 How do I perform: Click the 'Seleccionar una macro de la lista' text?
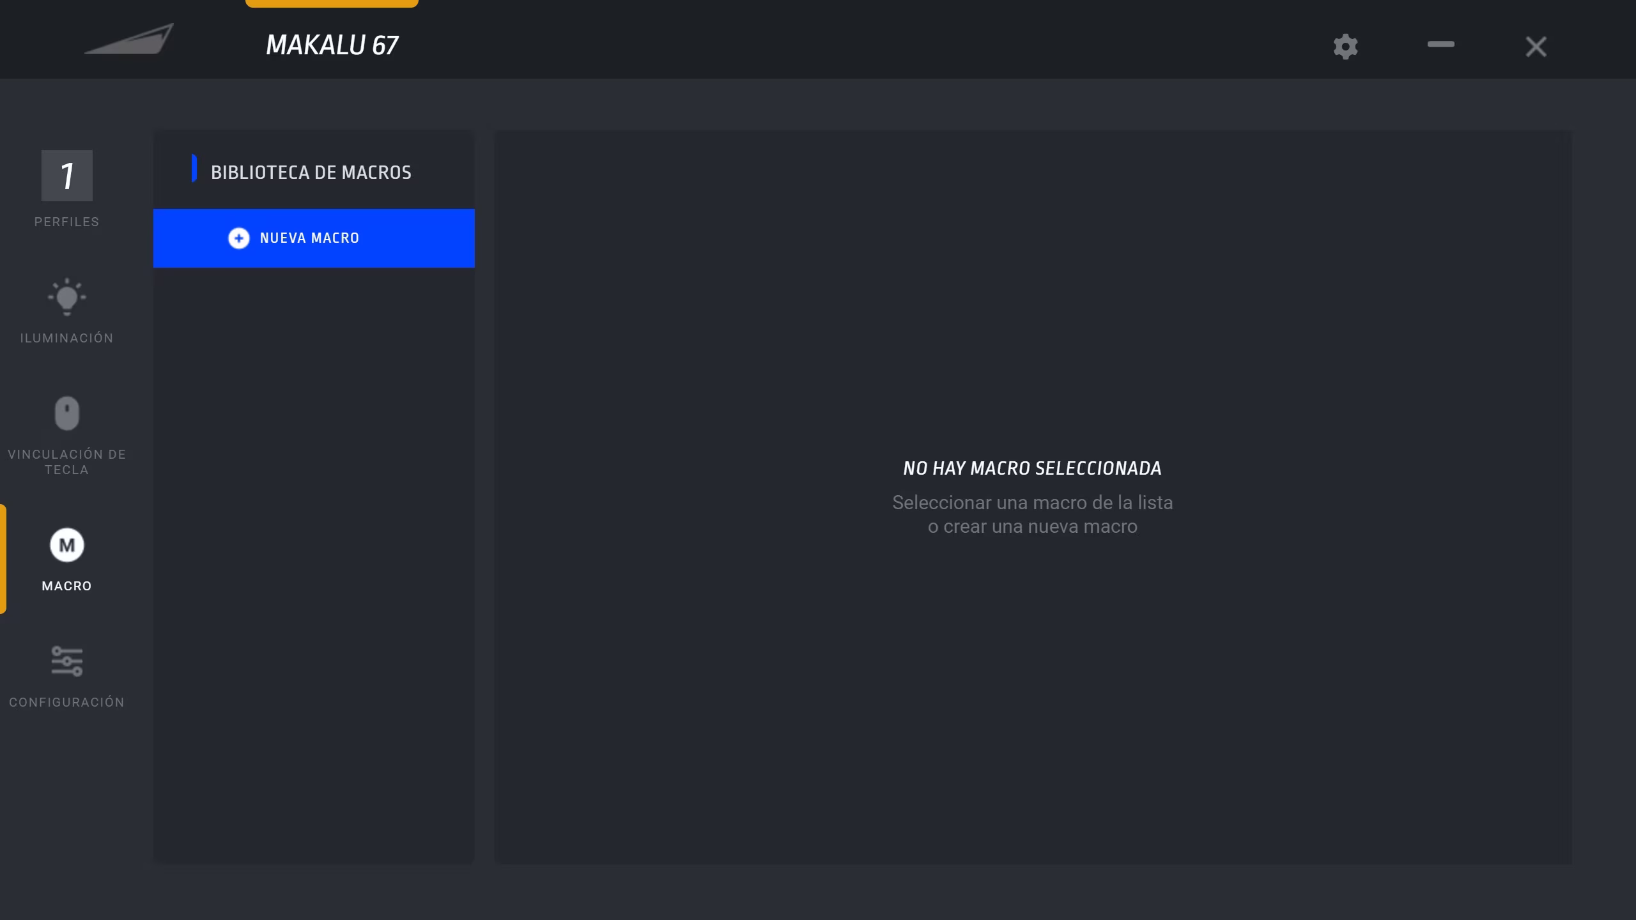pyautogui.click(x=1033, y=503)
